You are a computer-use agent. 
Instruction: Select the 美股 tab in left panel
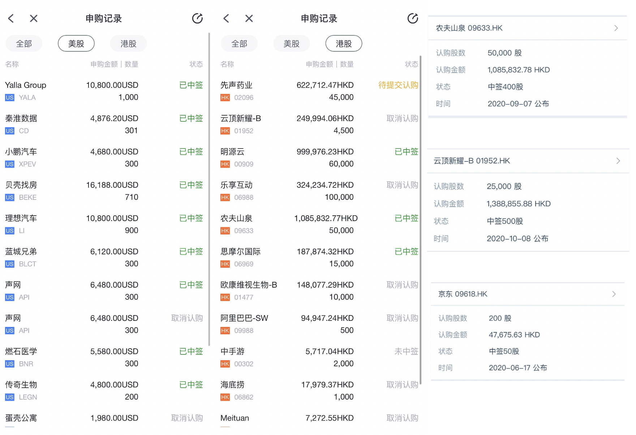pyautogui.click(x=76, y=44)
